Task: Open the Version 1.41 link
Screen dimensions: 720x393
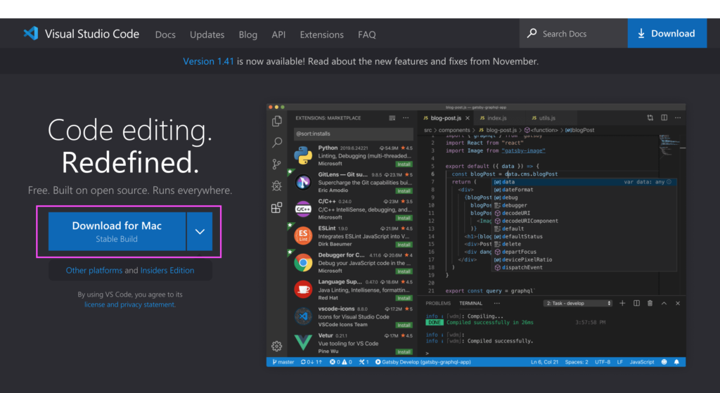Action: [x=208, y=61]
